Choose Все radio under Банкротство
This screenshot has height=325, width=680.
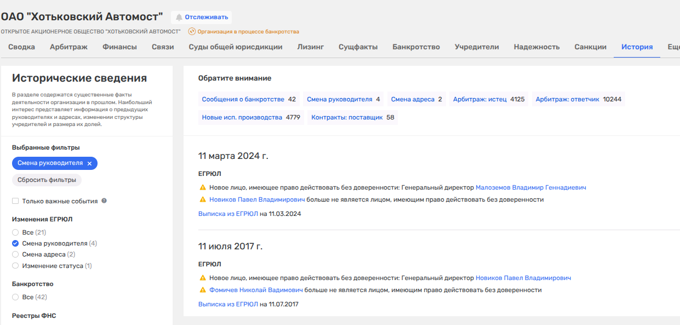pyautogui.click(x=15, y=297)
